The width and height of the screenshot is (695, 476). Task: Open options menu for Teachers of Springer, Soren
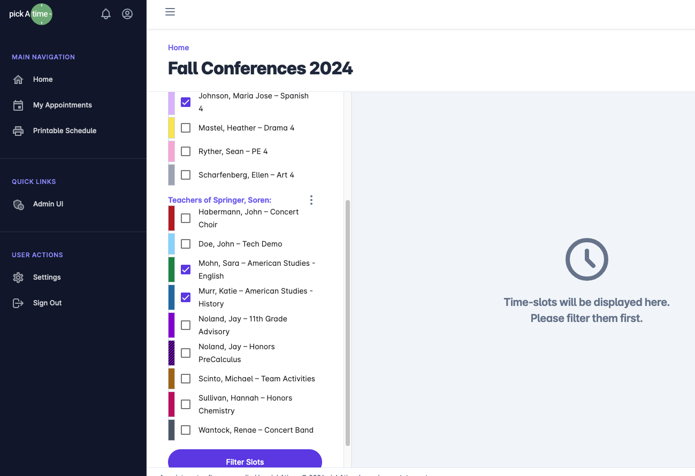point(311,200)
